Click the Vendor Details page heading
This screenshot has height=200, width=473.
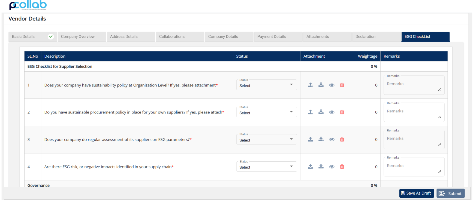(27, 19)
